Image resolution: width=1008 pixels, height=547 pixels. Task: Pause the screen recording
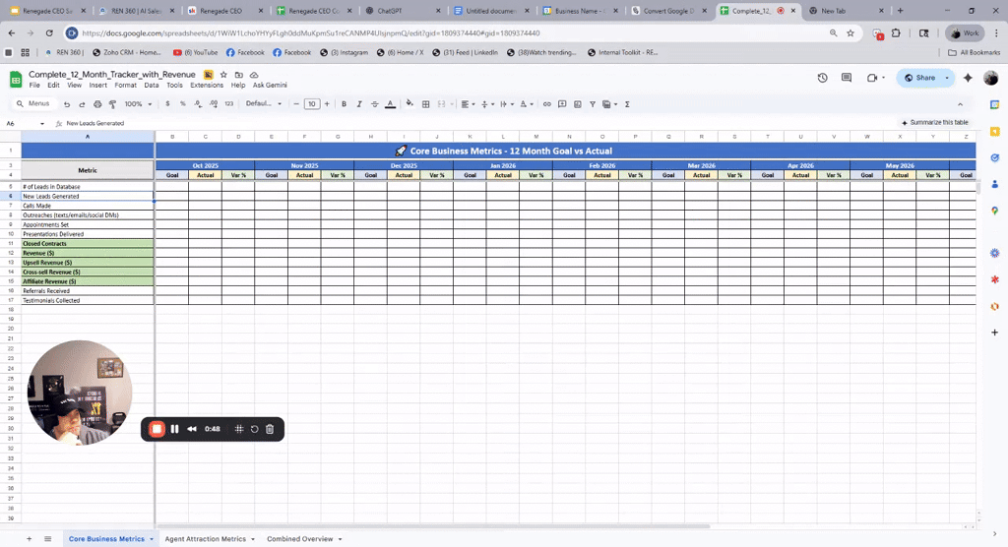point(174,429)
